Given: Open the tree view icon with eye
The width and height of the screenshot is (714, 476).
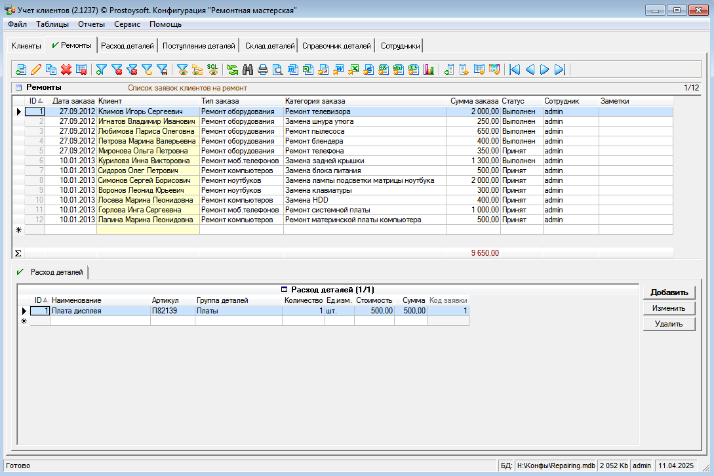Looking at the screenshot, I should [x=197, y=69].
